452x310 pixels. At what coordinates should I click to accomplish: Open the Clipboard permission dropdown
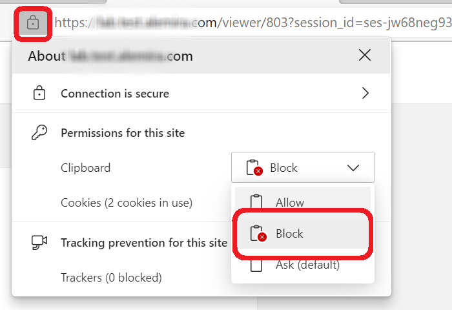[x=302, y=168]
